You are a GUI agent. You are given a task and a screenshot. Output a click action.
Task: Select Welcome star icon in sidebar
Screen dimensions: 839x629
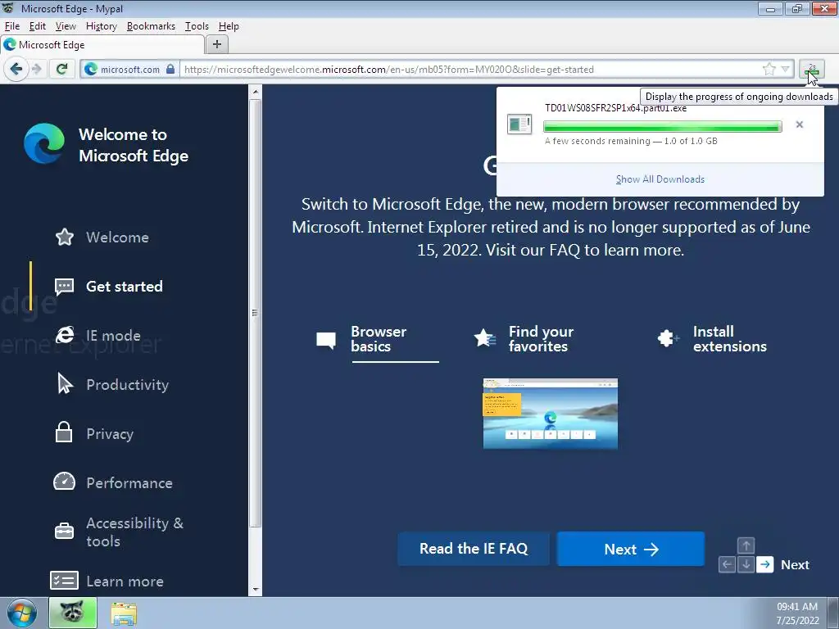[x=64, y=237]
